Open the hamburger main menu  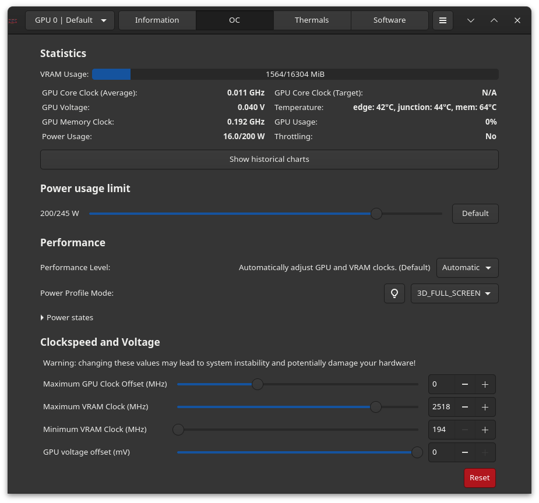tap(443, 20)
